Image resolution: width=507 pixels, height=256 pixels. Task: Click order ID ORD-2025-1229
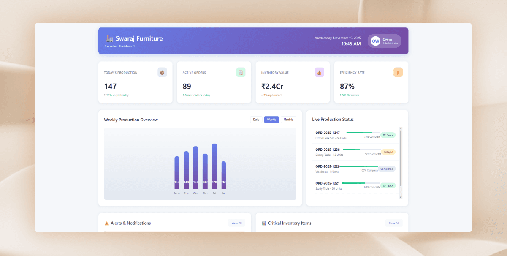[x=328, y=166]
